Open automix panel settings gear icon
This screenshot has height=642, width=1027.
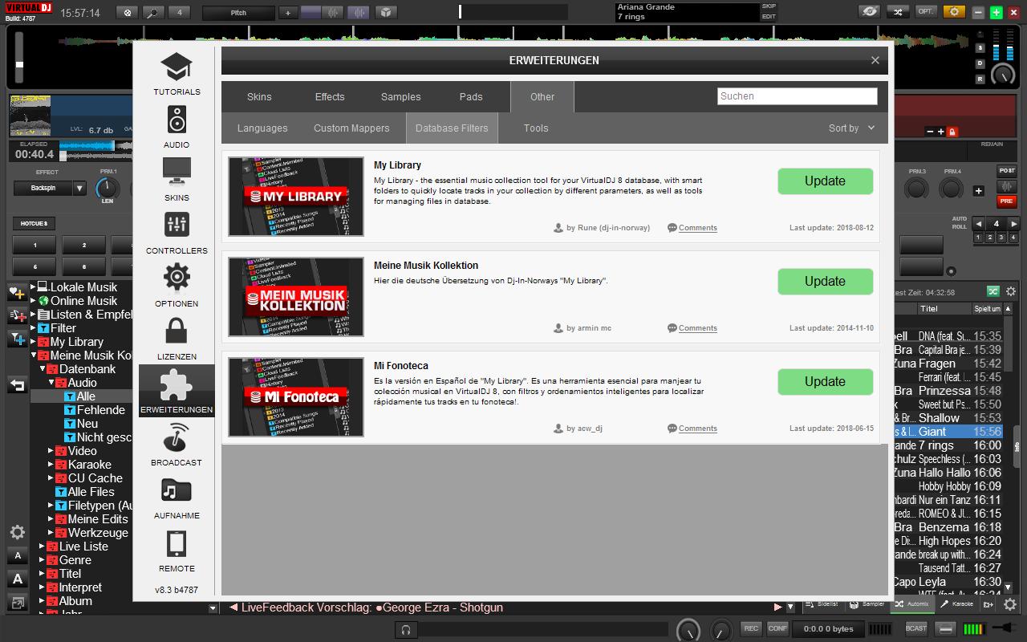tap(1011, 292)
